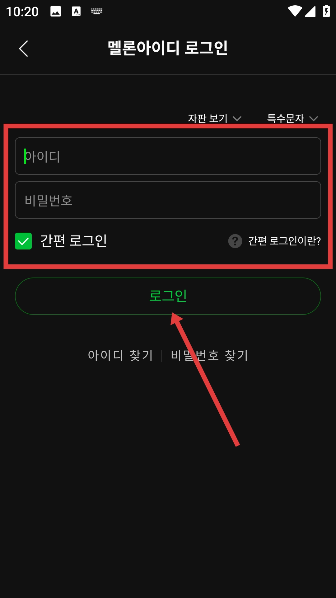Tap the chevron next to 자판 보기
Viewport: 336px width, 598px height.
pyautogui.click(x=237, y=119)
